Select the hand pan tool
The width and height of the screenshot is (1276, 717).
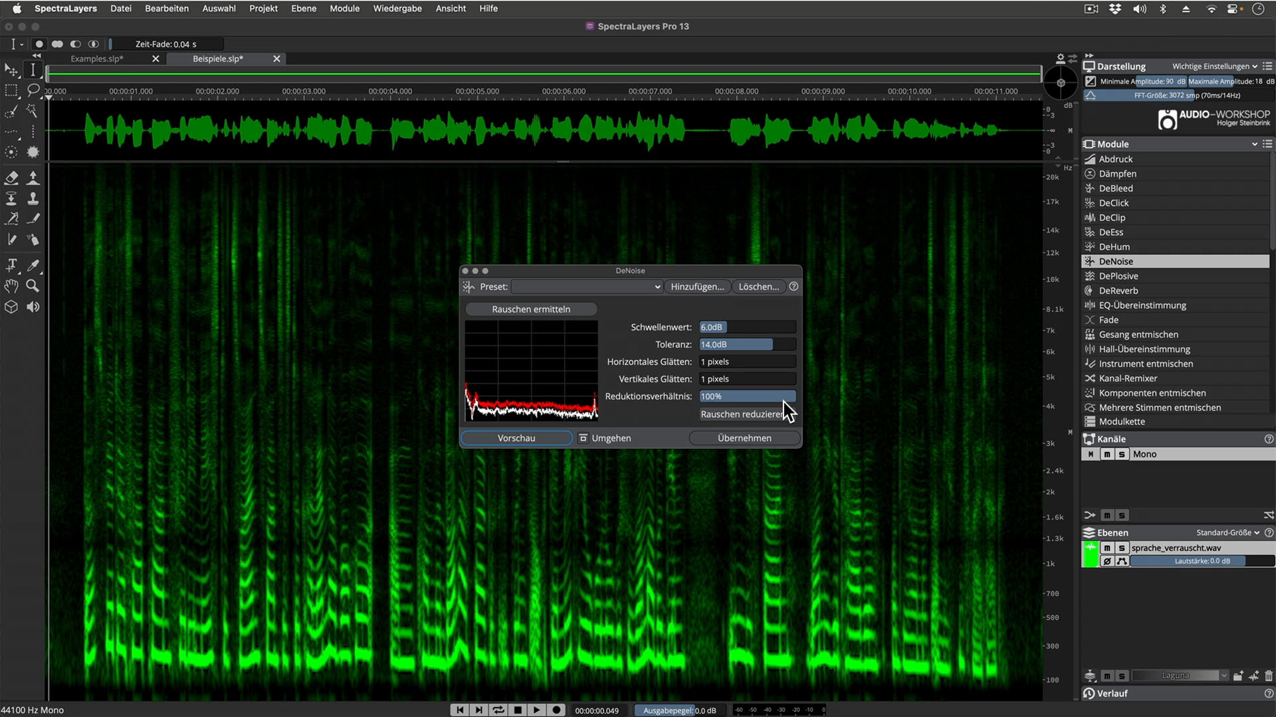11,286
